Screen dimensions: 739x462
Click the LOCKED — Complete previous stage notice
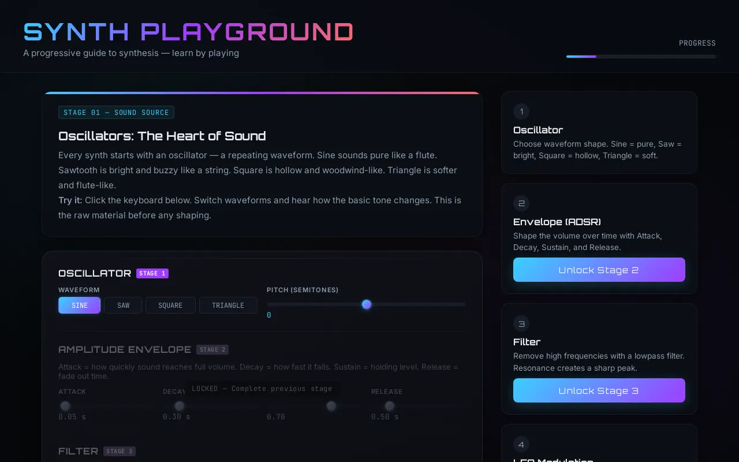click(x=262, y=389)
